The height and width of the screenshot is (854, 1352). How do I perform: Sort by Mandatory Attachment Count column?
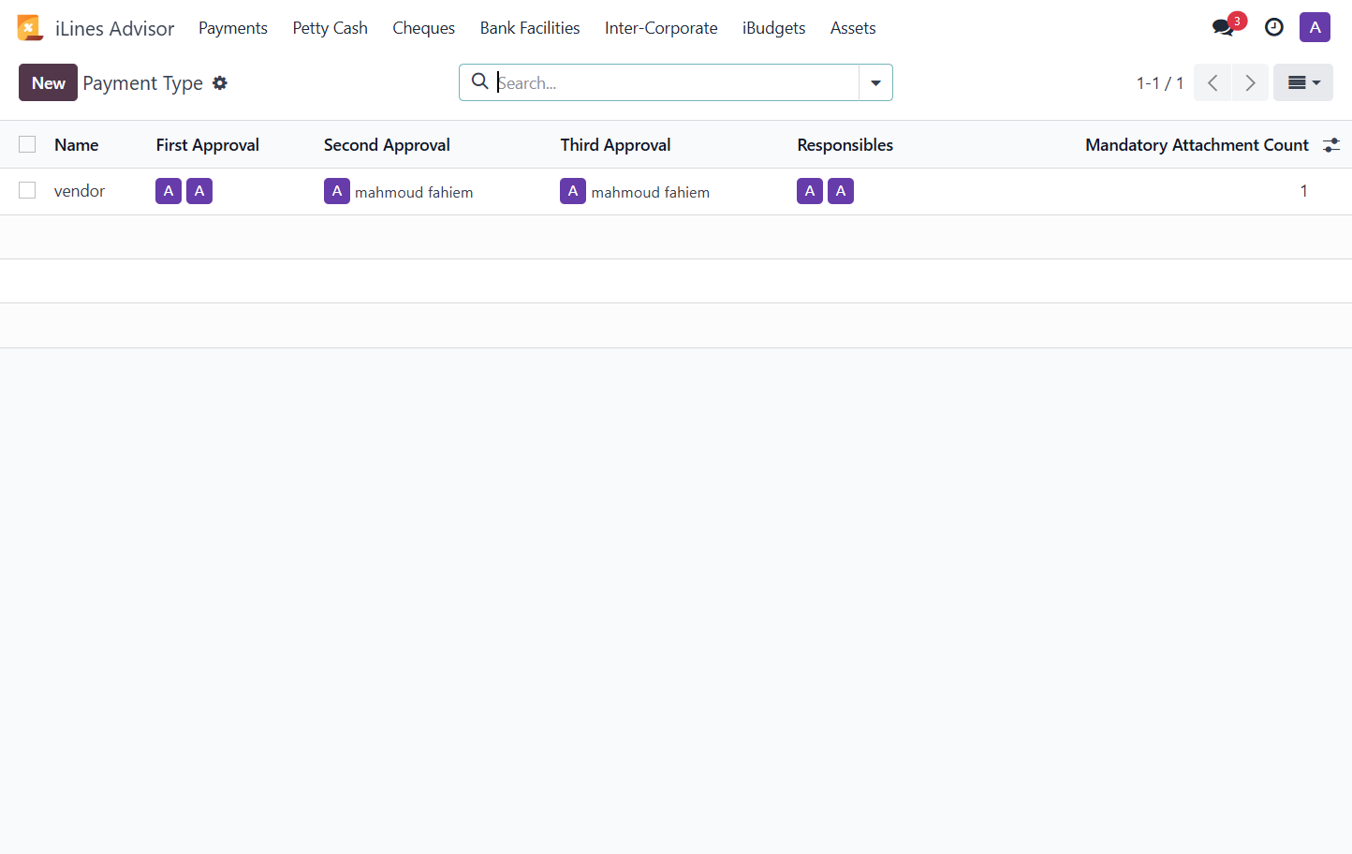tap(1197, 145)
